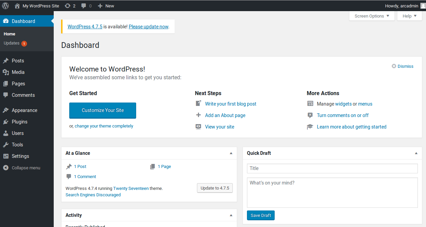Click the Settings sliders icon
Viewport: 426px width, 227px height.
coord(6,156)
